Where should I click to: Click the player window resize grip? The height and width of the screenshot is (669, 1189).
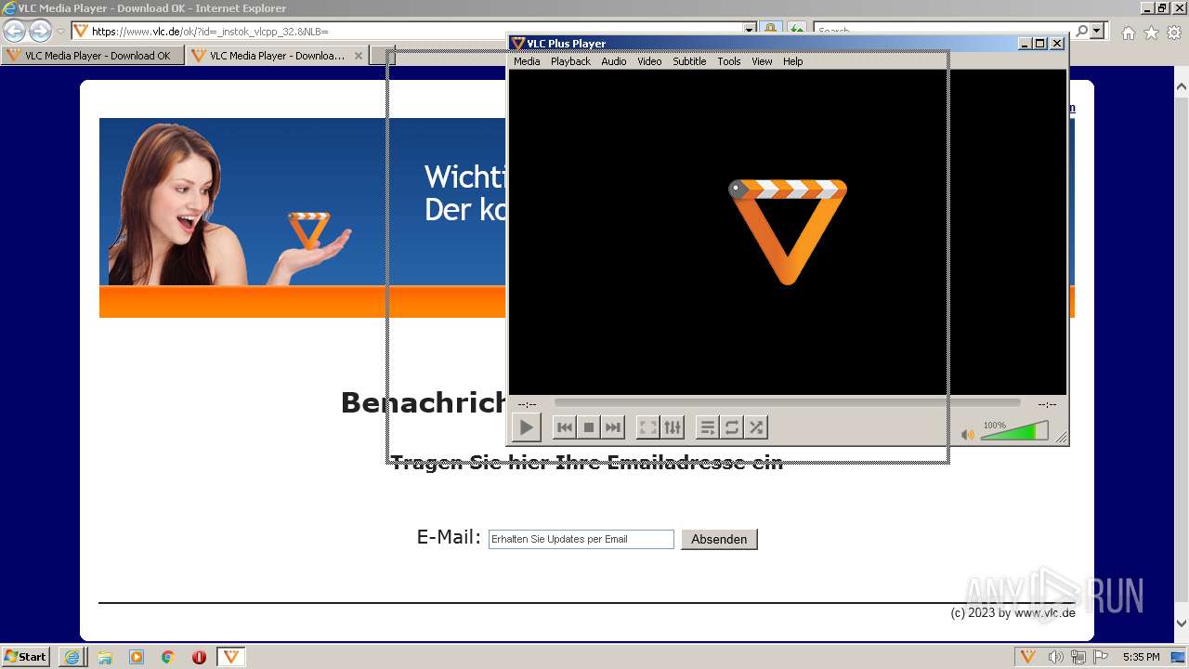coord(1061,437)
